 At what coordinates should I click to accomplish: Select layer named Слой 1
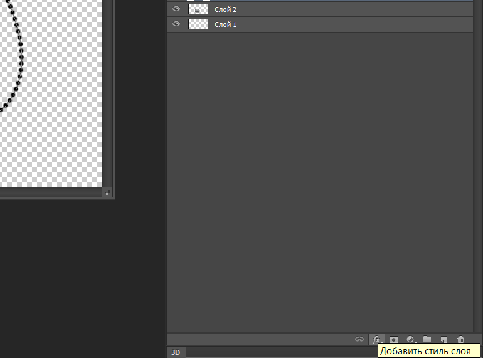click(226, 24)
